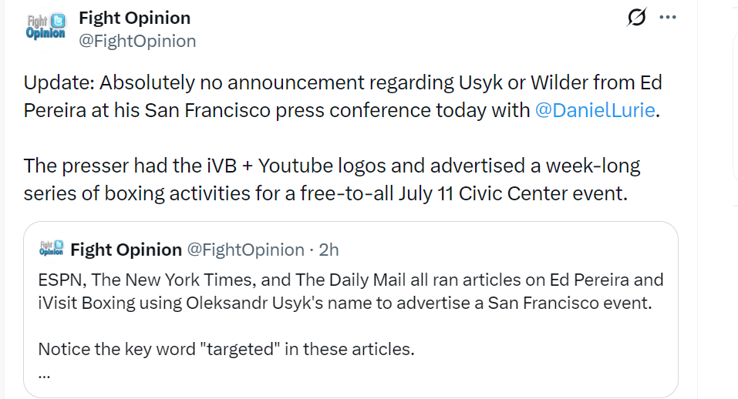This screenshot has height=399, width=738.
Task: Open Grok actions icon on the post
Action: [x=636, y=18]
